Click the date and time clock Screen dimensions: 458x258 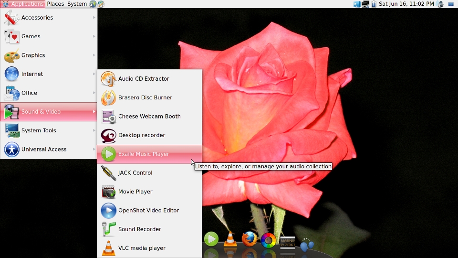pyautogui.click(x=406, y=4)
